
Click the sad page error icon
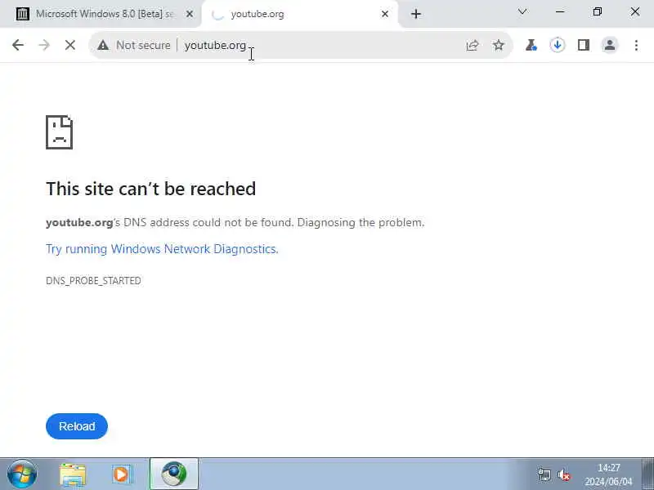(x=59, y=132)
